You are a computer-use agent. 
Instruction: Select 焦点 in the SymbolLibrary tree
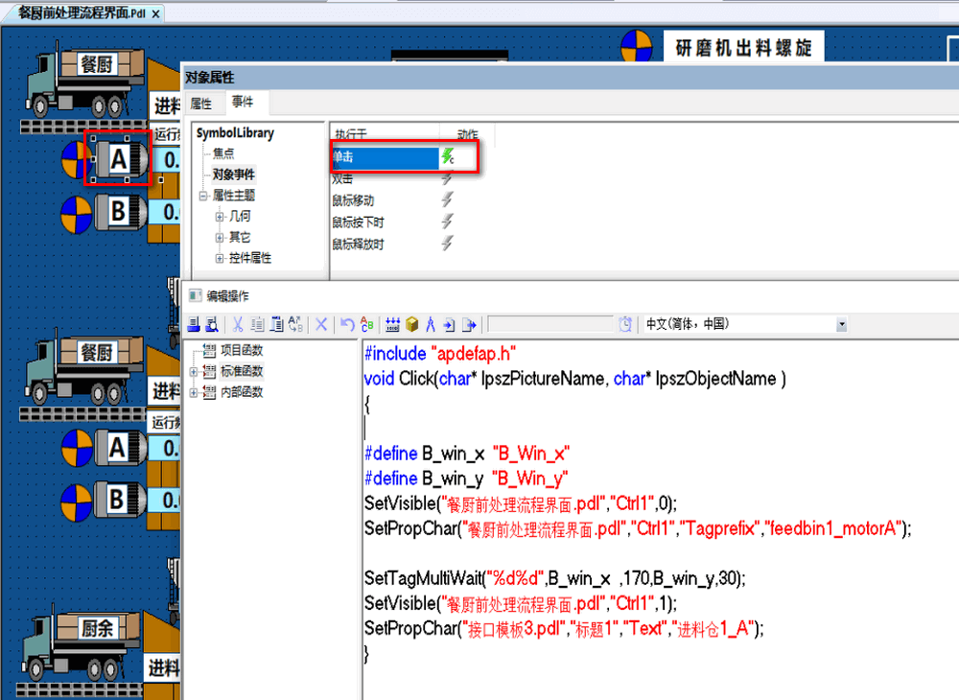tap(222, 153)
